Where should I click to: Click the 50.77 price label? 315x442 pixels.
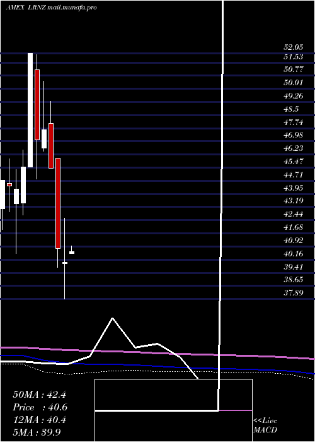pyautogui.click(x=294, y=69)
